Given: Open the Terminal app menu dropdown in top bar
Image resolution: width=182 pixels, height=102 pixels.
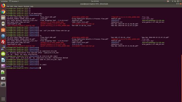Looking at the screenshot, I should (x=14, y=1).
